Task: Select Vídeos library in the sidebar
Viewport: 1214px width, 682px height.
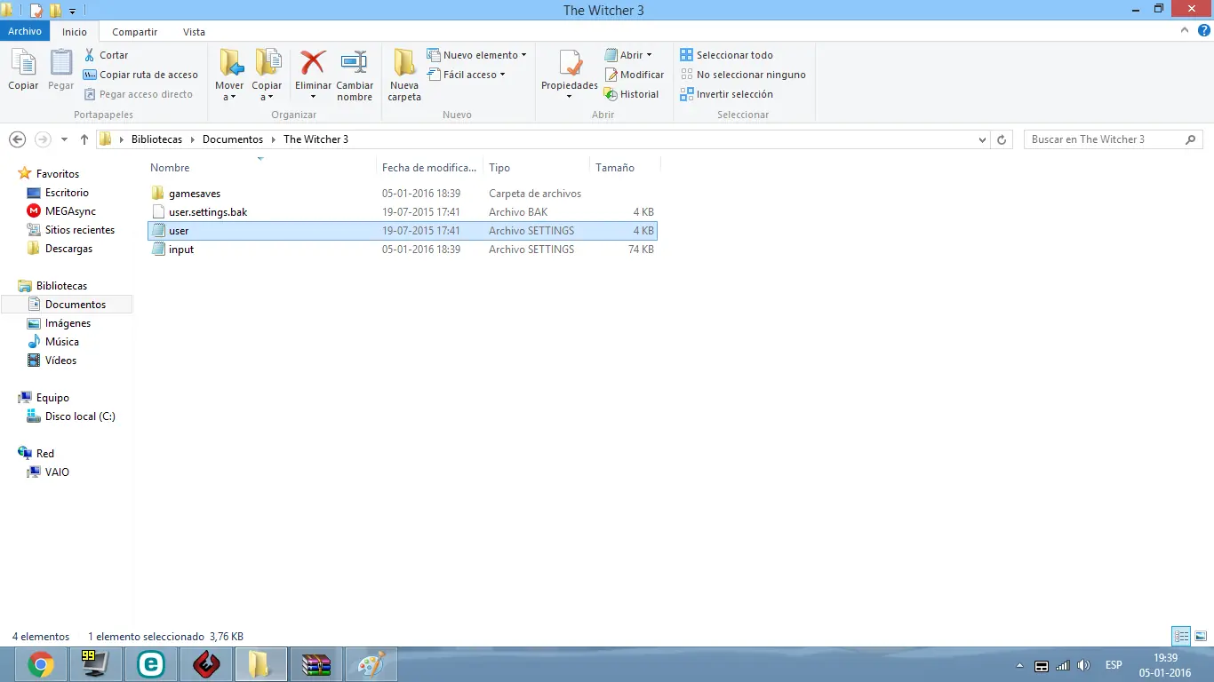Action: coord(60,361)
